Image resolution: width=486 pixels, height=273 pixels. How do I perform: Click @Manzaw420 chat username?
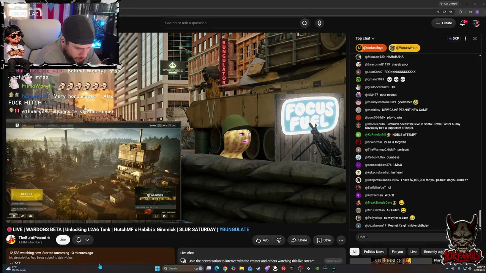pyautogui.click(x=375, y=57)
